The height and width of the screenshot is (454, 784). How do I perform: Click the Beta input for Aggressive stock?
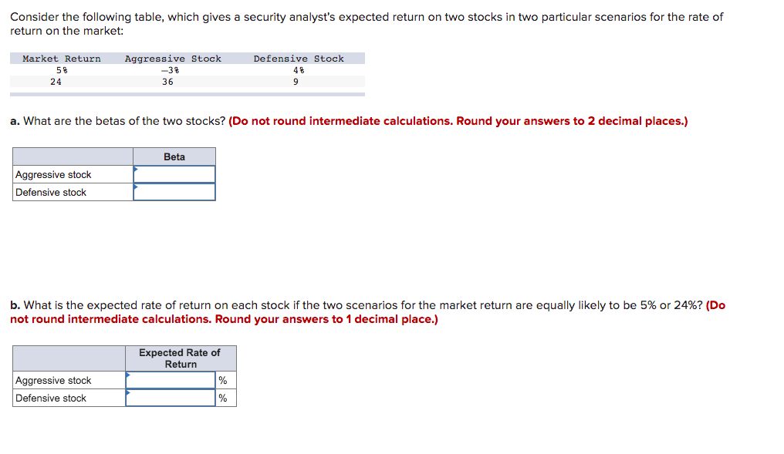[176, 173]
